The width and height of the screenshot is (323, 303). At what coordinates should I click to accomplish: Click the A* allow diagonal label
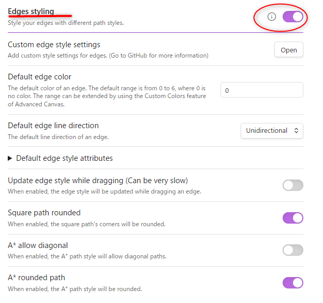pyautogui.click(x=38, y=245)
